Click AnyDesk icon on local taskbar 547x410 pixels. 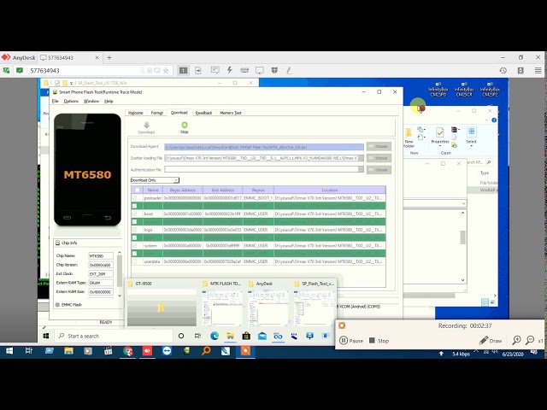(x=147, y=351)
